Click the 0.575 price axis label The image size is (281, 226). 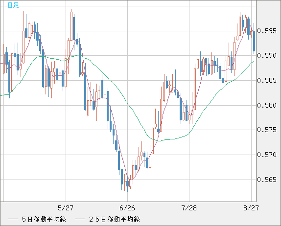click(267, 130)
